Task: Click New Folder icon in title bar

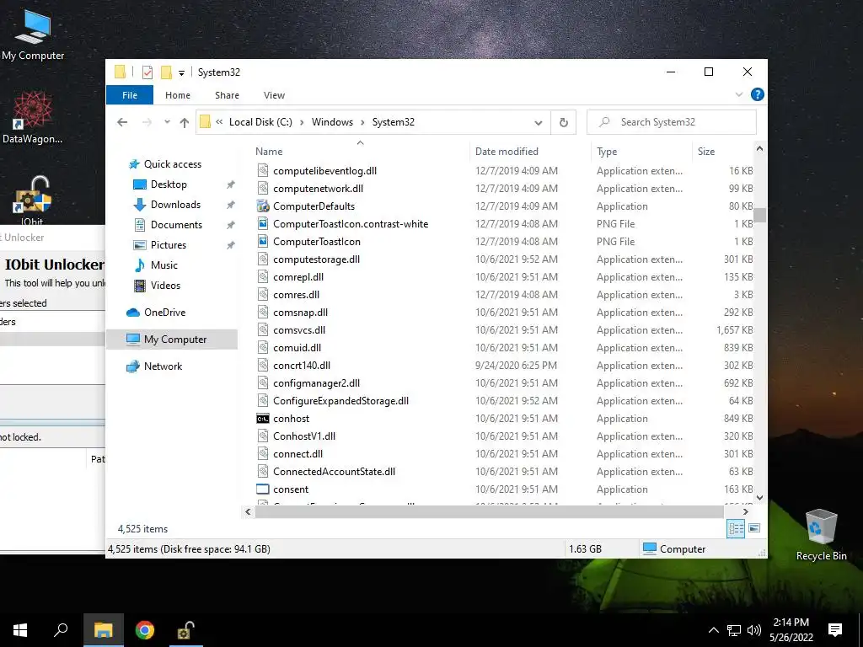Action: [166, 72]
